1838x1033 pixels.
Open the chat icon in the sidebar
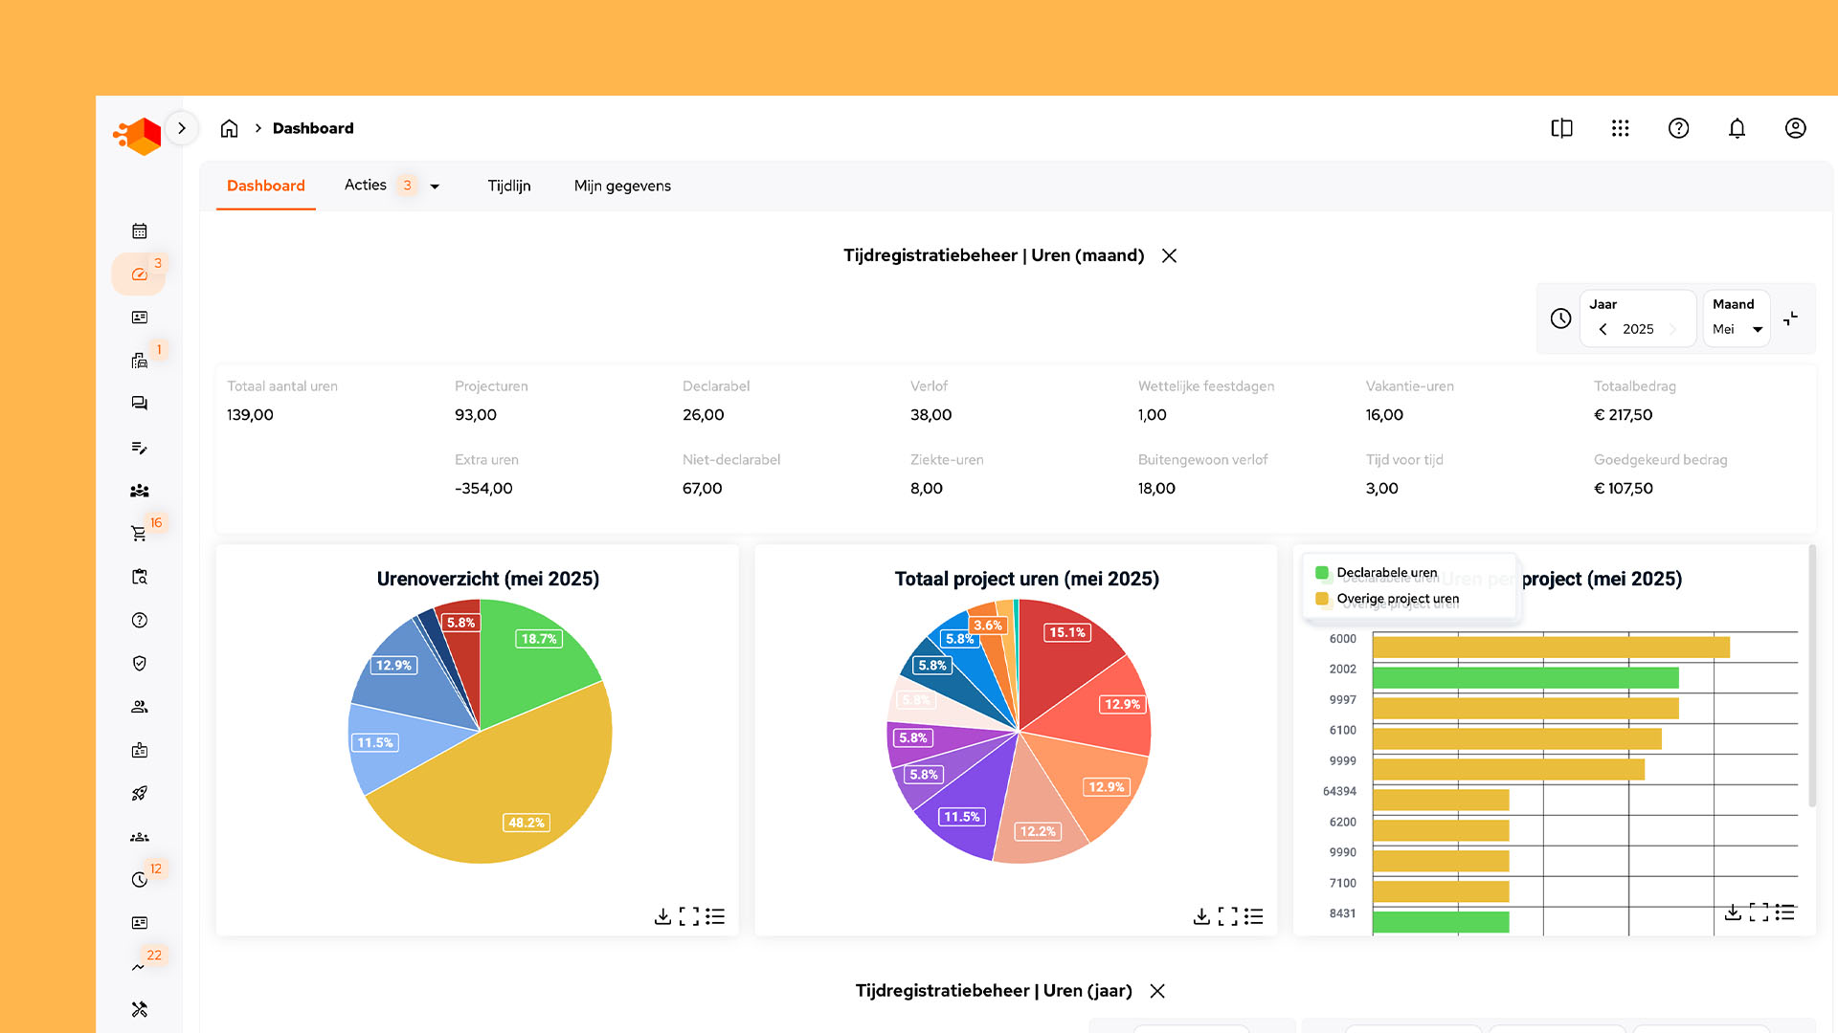click(139, 403)
